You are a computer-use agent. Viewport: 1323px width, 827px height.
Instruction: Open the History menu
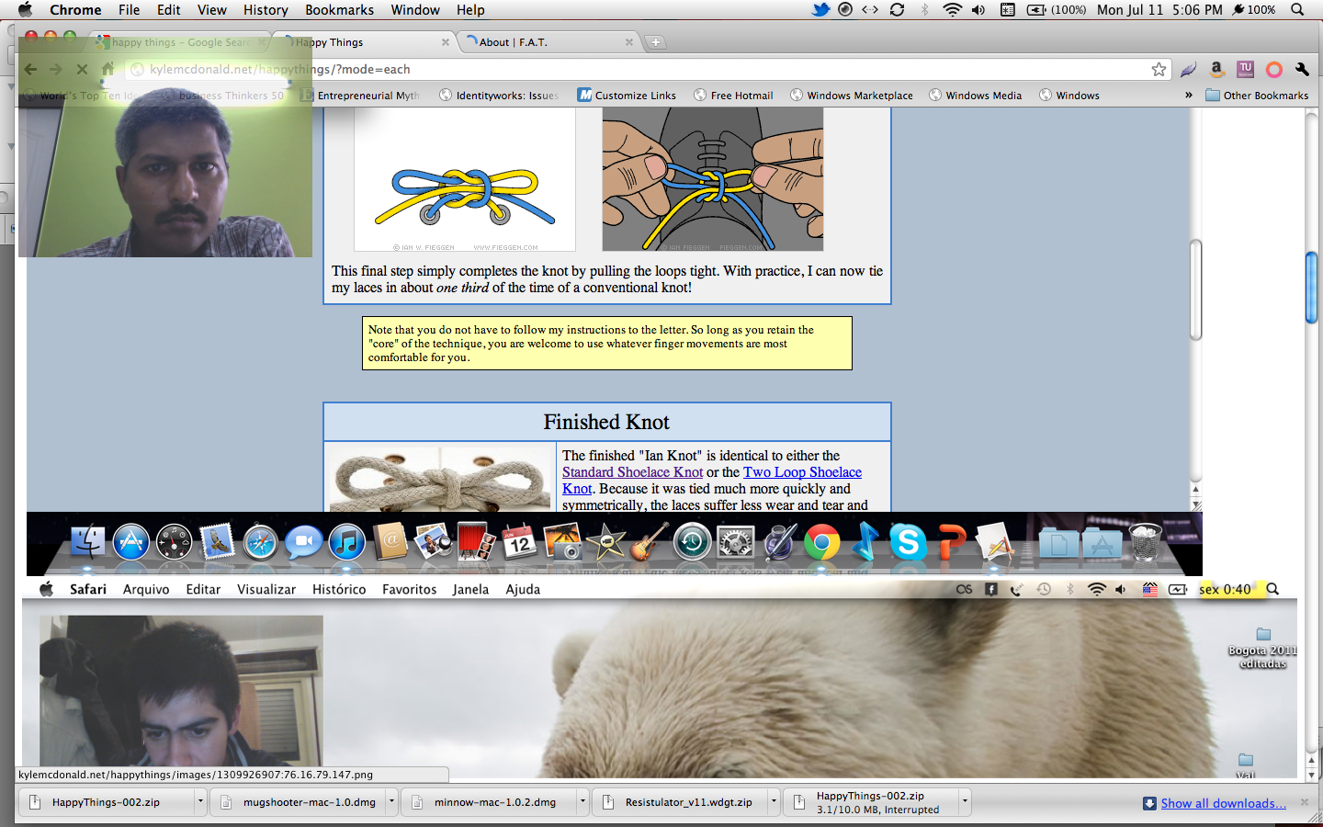266,9
